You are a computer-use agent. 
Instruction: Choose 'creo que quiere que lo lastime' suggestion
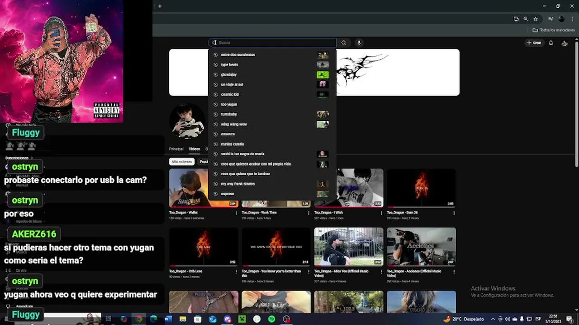coord(271,174)
